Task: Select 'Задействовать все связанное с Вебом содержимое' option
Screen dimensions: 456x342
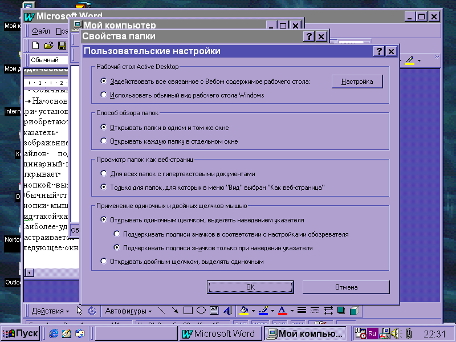Action: click(104, 81)
